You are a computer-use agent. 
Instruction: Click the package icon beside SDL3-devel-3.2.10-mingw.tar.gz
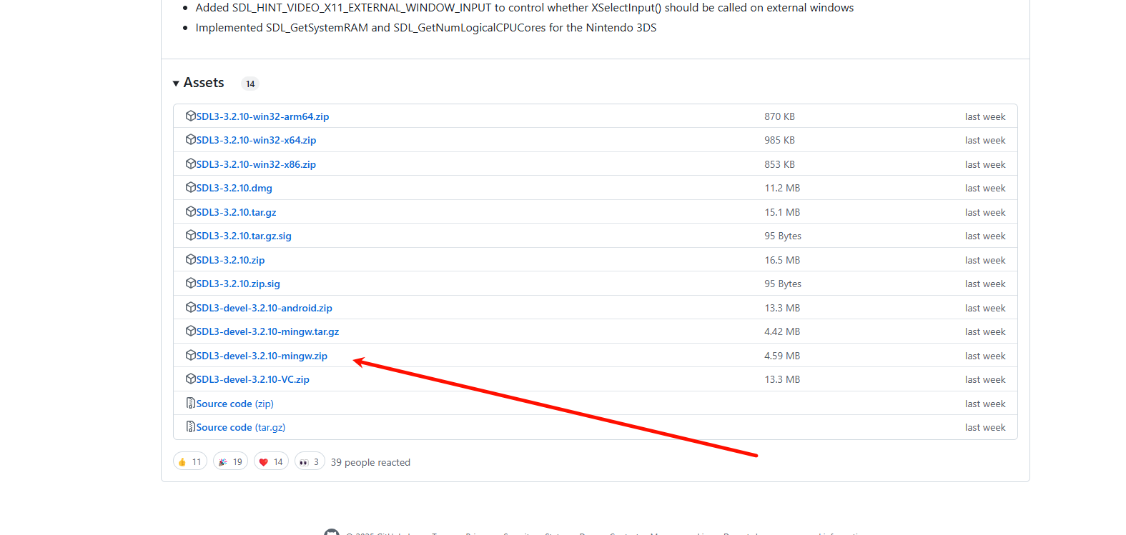pos(191,331)
